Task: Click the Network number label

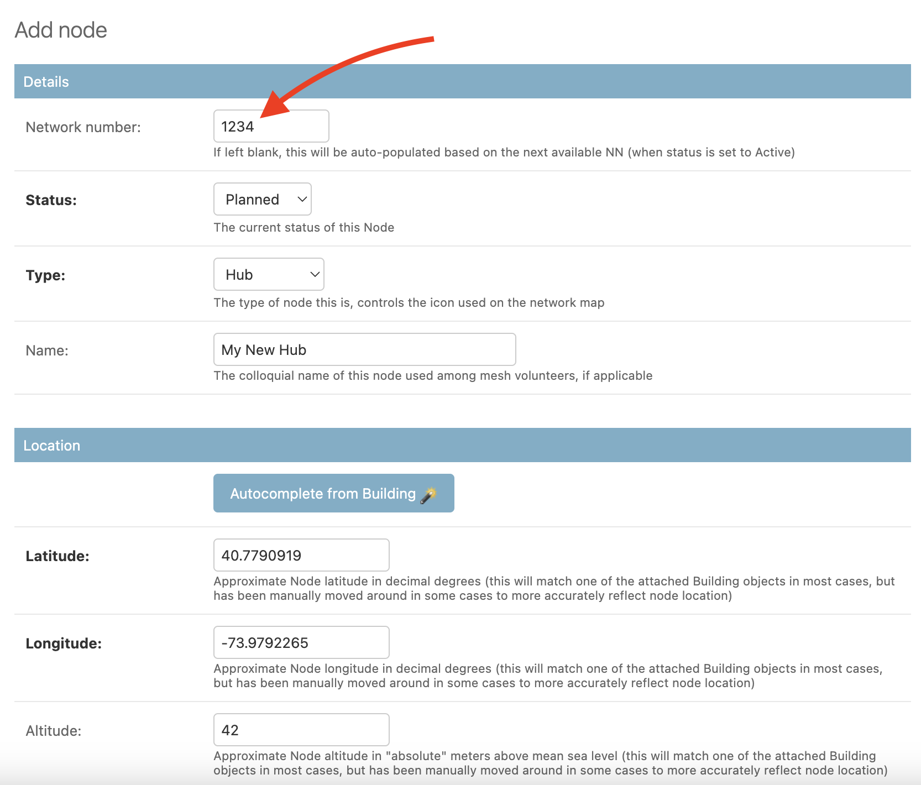Action: point(83,127)
